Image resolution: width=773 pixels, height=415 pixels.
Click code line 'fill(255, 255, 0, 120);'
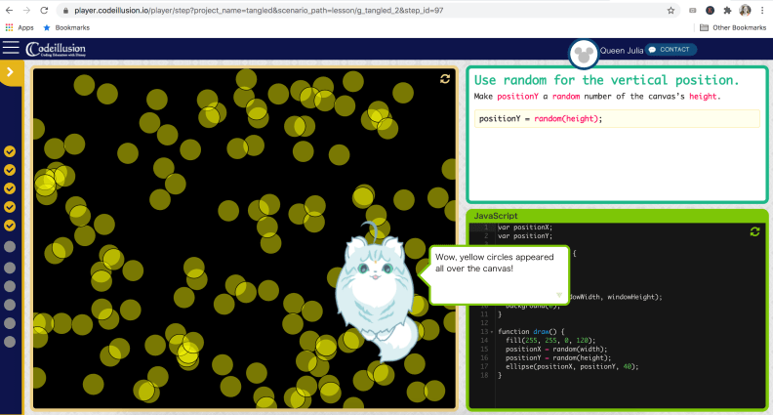click(x=550, y=341)
